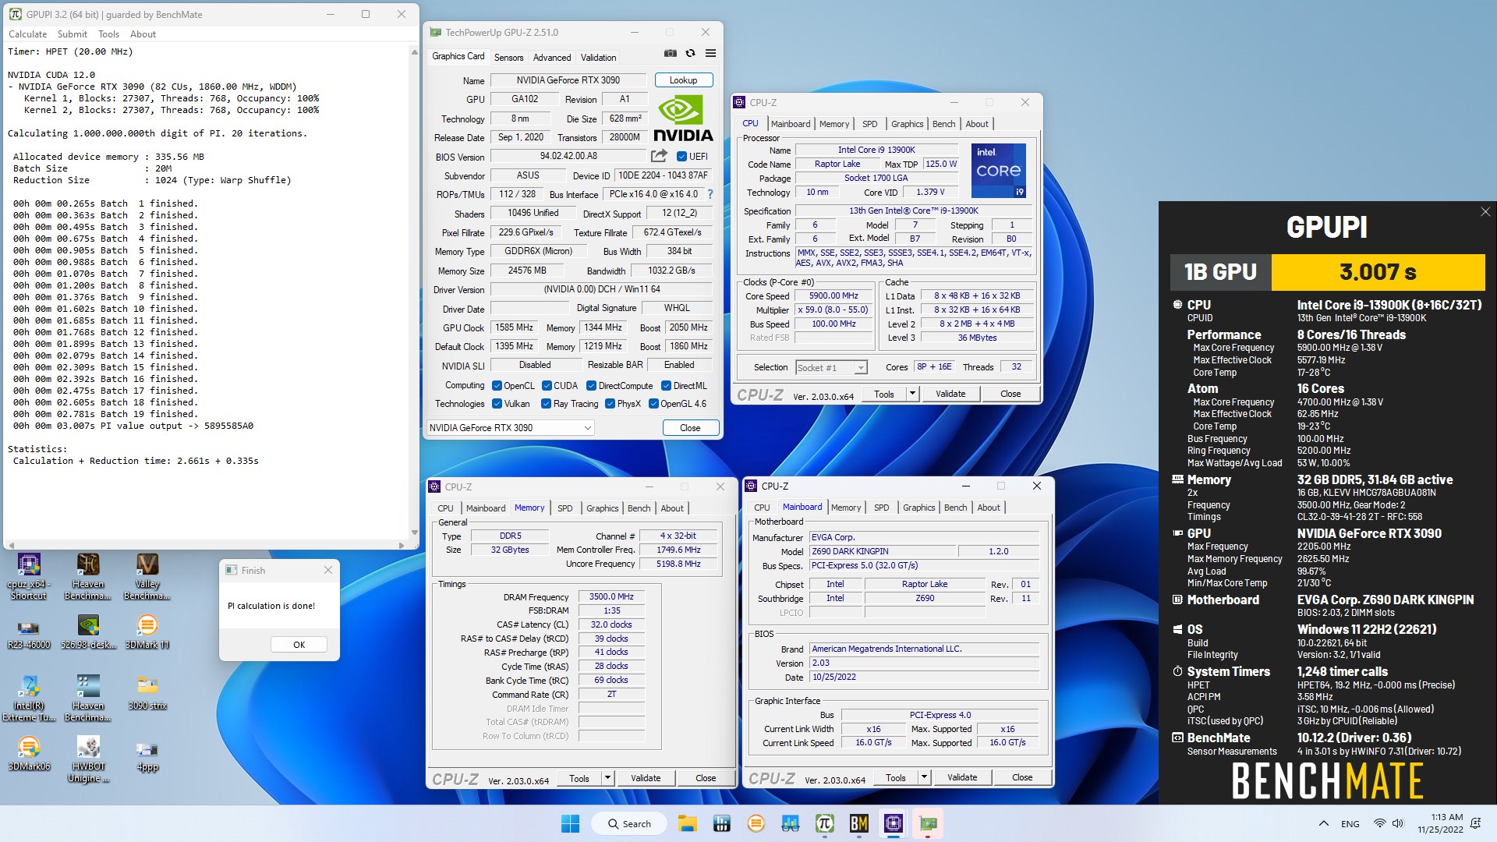
Task: Open the Tools menu in GPUPI
Action: [x=108, y=34]
